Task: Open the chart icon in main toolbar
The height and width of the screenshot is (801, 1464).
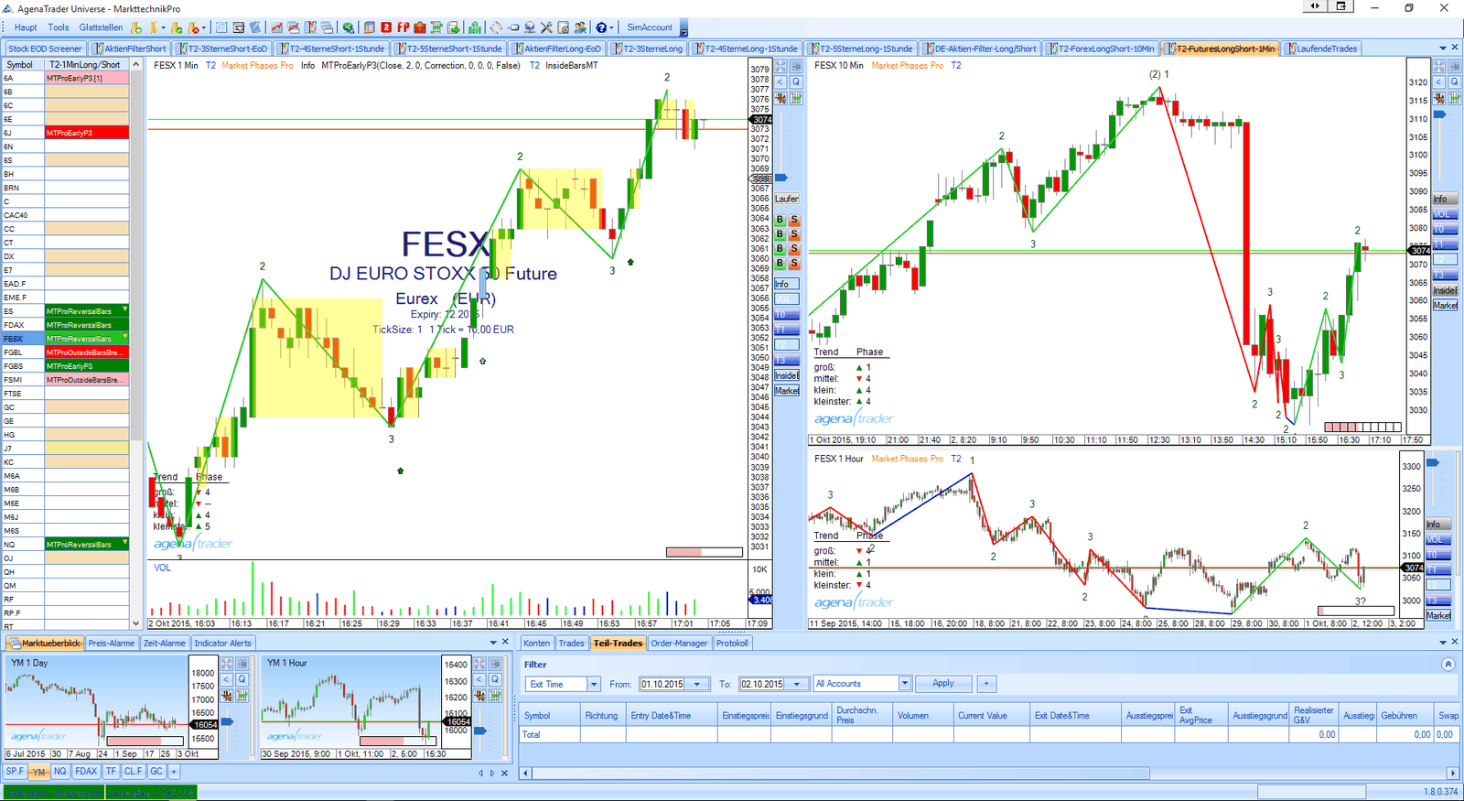Action: 275,27
